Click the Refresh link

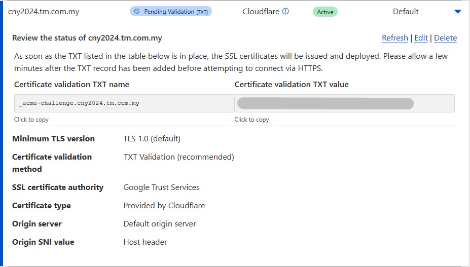point(394,38)
